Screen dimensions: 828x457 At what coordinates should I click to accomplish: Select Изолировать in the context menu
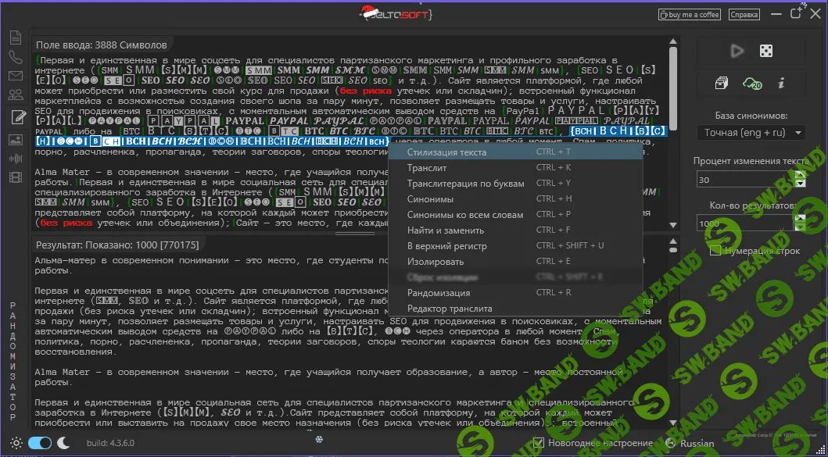tap(515, 261)
